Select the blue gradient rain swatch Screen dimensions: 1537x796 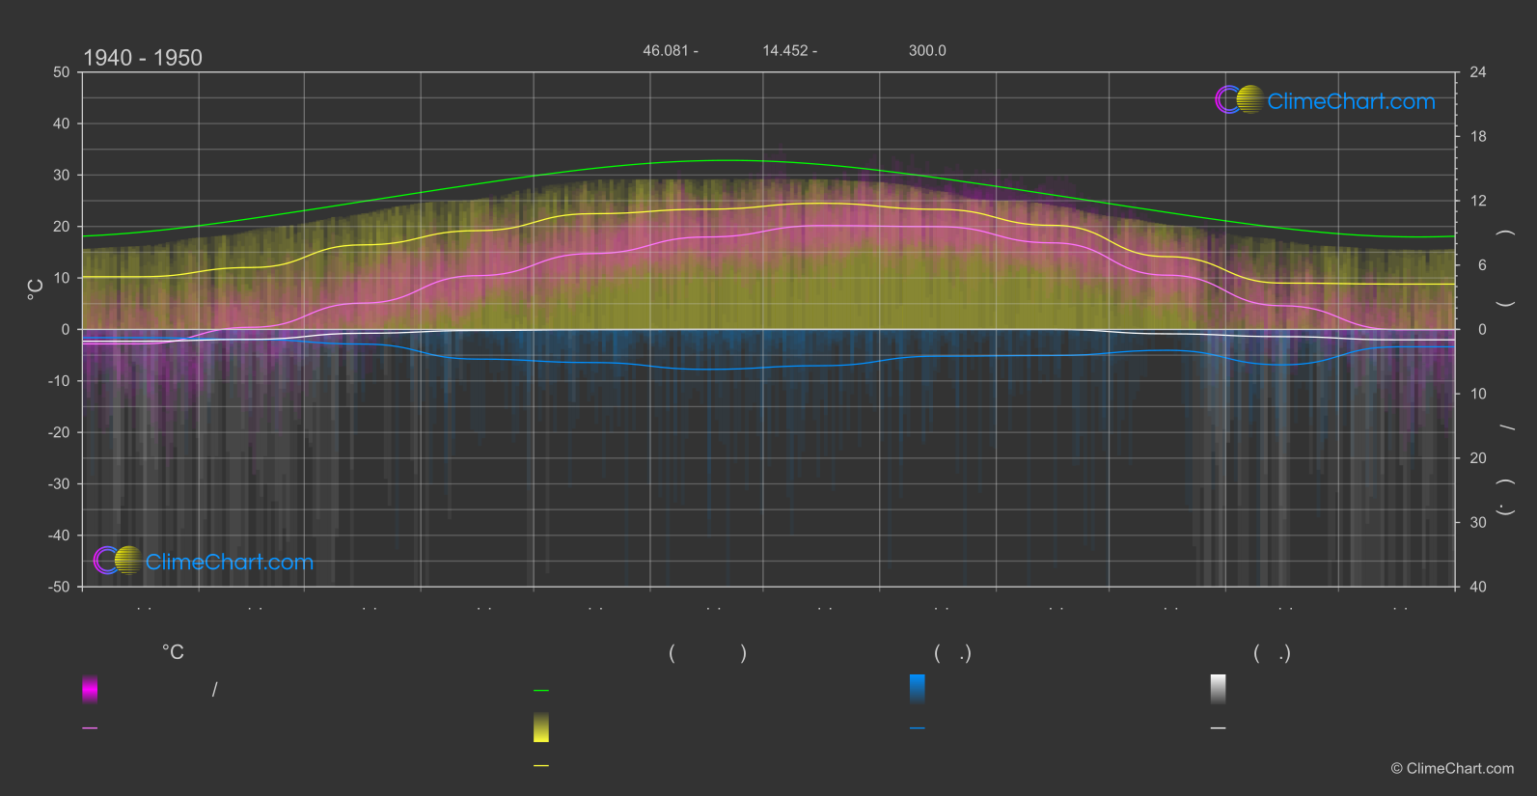pyautogui.click(x=918, y=689)
